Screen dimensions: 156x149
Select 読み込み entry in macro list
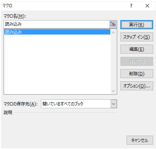point(57,32)
